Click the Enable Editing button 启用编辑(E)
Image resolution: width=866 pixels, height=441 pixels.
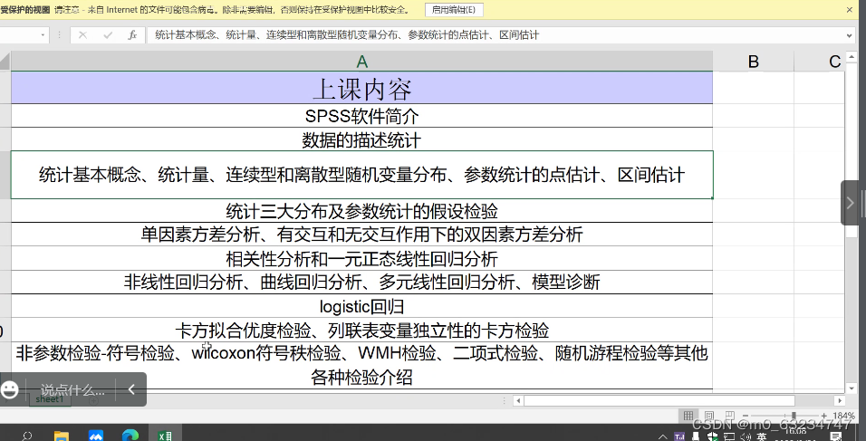(455, 9)
